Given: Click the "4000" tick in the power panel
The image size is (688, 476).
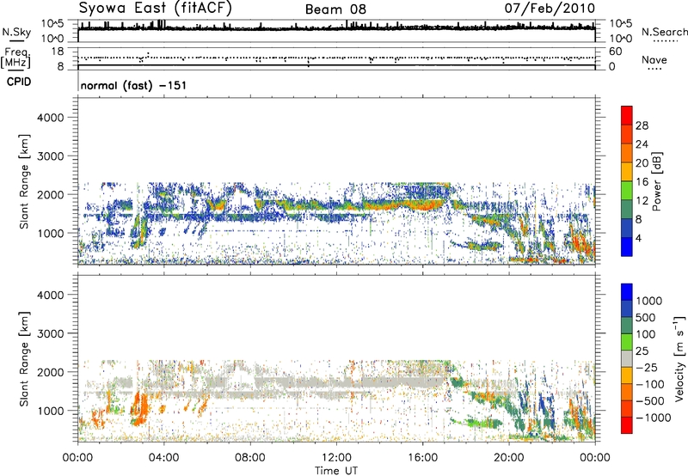Looking at the screenshot, I should tap(50, 118).
